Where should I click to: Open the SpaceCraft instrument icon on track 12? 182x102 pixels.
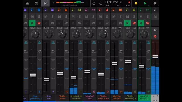93,10
